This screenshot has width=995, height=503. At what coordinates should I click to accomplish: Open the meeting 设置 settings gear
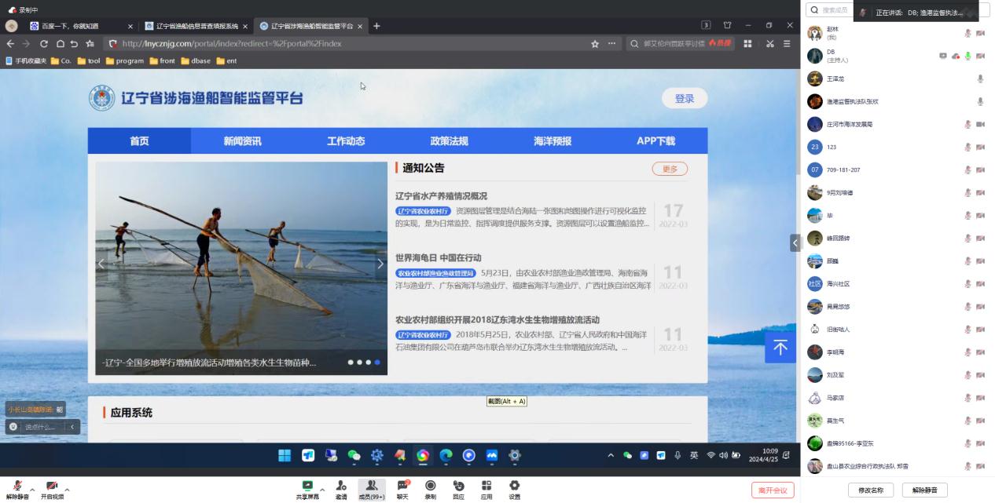pyautogui.click(x=514, y=487)
